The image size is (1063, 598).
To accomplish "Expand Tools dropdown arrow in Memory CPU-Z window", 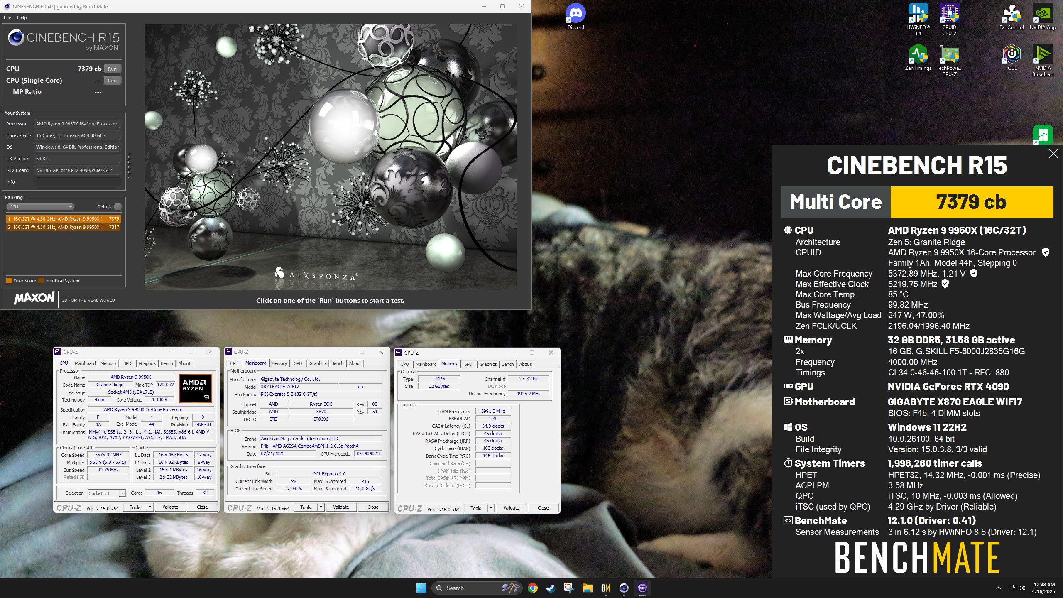I will coord(491,508).
